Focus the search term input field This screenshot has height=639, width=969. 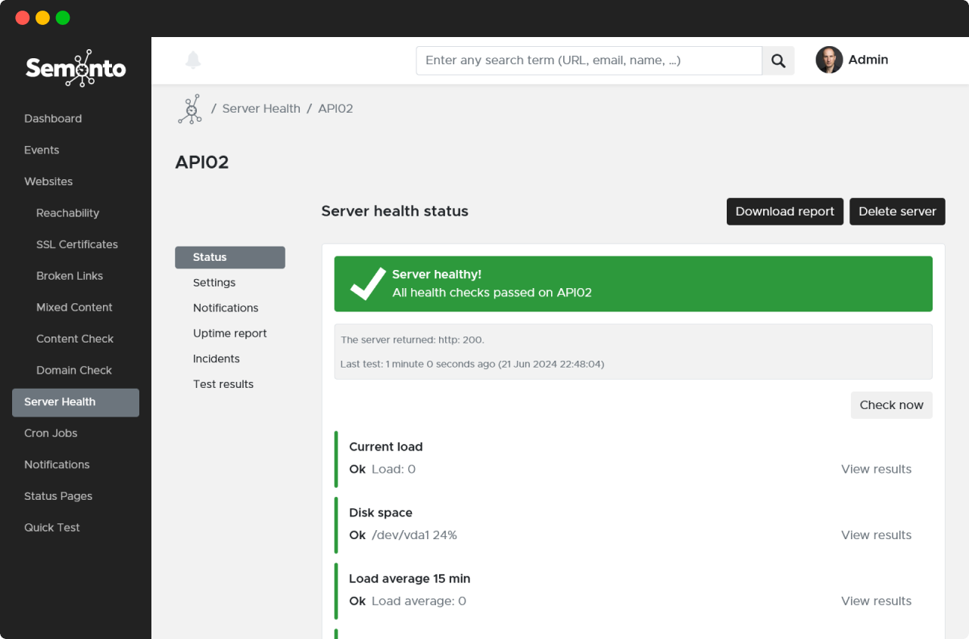coord(588,60)
